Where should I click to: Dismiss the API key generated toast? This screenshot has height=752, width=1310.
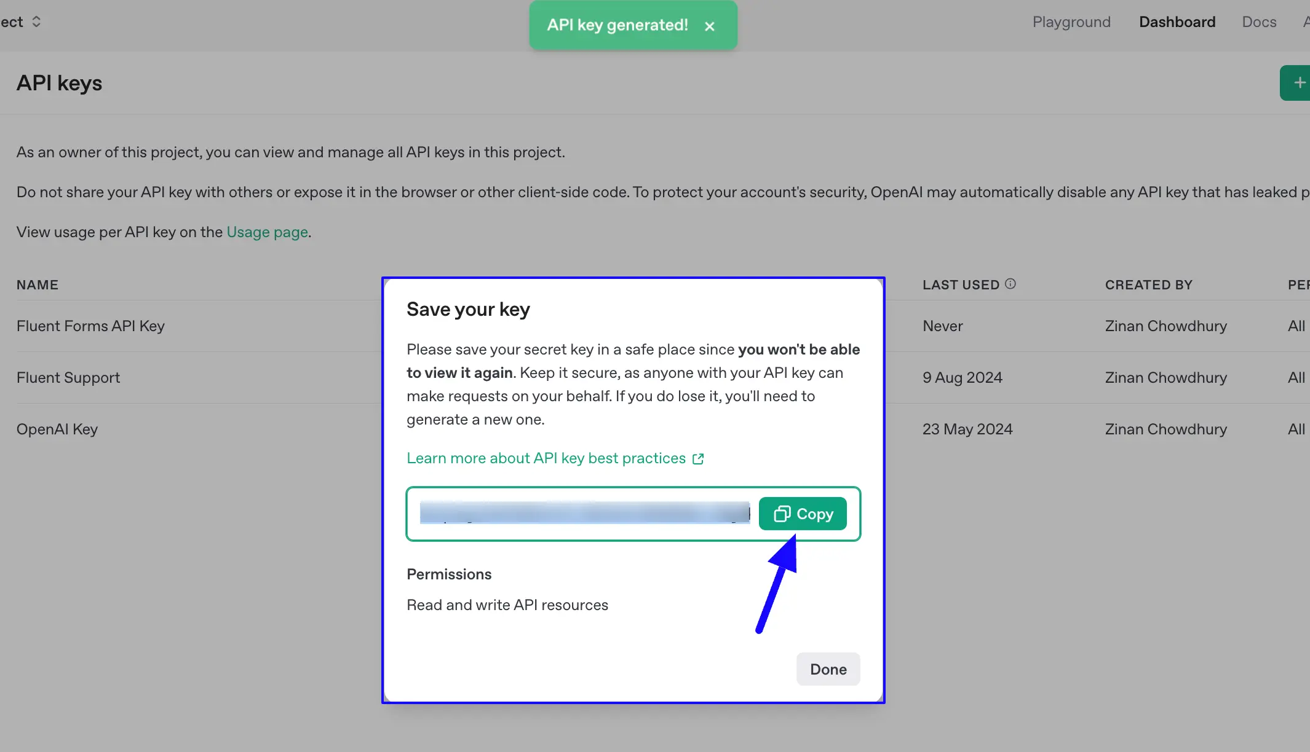(710, 26)
